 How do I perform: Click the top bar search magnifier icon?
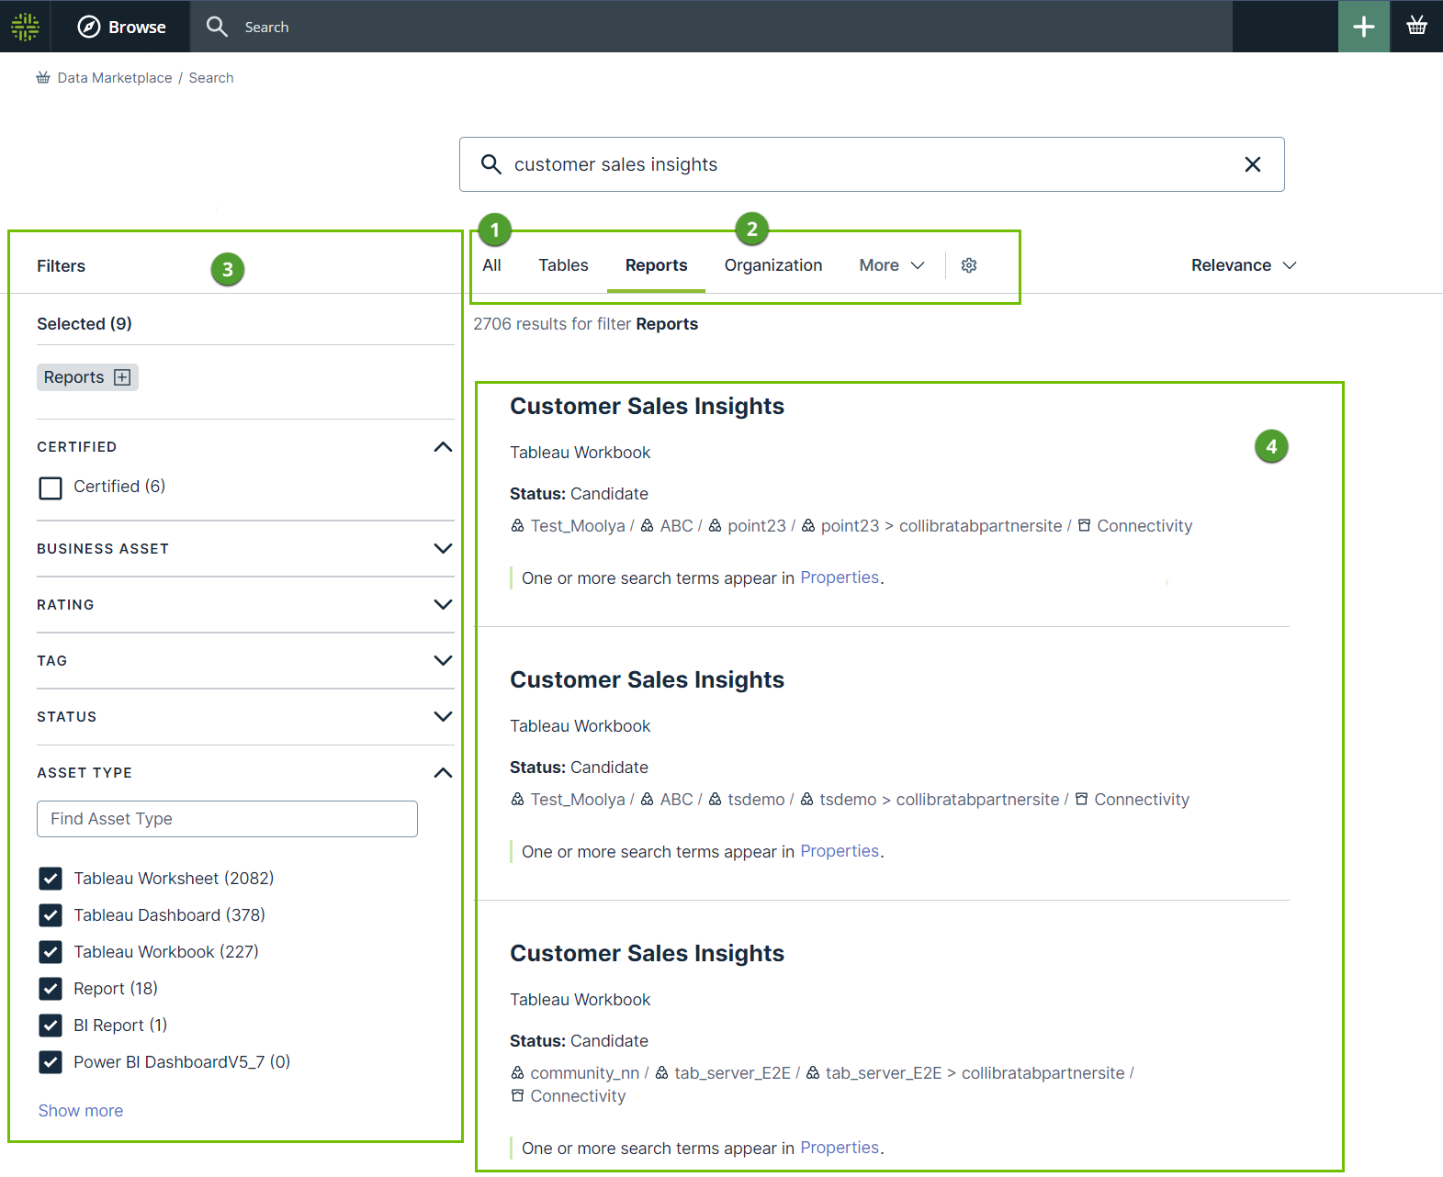pos(217,27)
